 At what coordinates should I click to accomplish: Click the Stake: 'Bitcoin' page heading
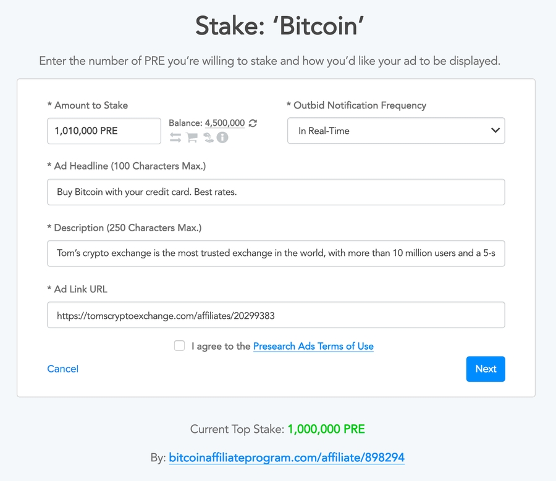[x=278, y=26]
